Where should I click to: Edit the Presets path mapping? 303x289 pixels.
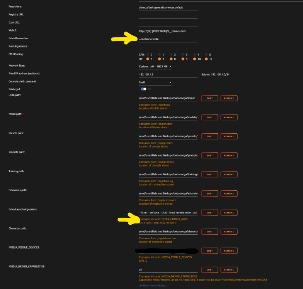209,136
